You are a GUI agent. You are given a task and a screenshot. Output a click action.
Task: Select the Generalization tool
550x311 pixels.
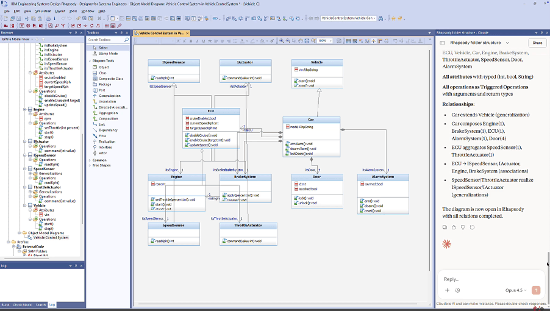(x=109, y=96)
